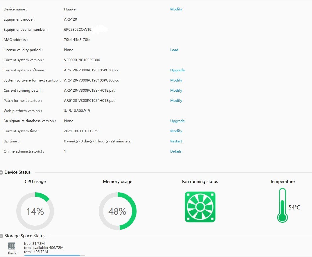Image resolution: width=312 pixels, height=257 pixels.
Task: Click the total available: 406.72M value
Action: 44,248
